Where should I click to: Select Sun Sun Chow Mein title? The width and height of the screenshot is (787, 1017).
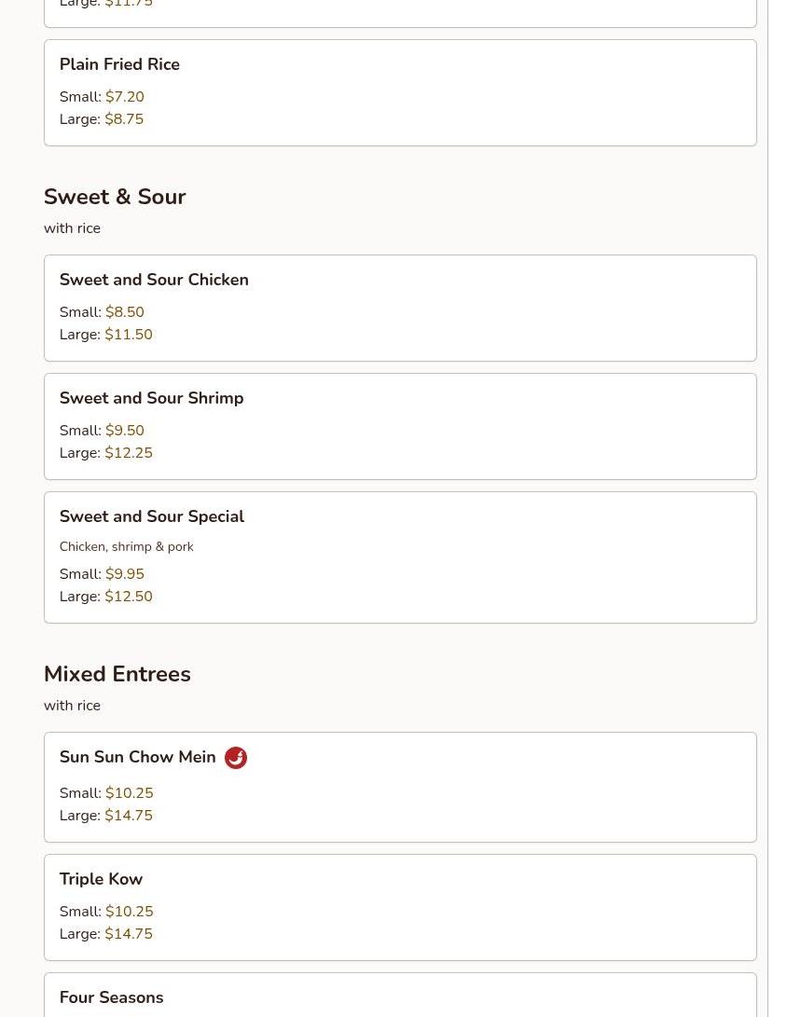pyautogui.click(x=137, y=758)
